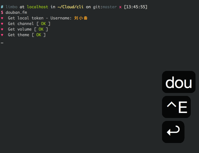Viewport: 199px width, 153px height.
Task: Click the '~/Cloud/cli' path in the prompt
Action: pos(70,7)
